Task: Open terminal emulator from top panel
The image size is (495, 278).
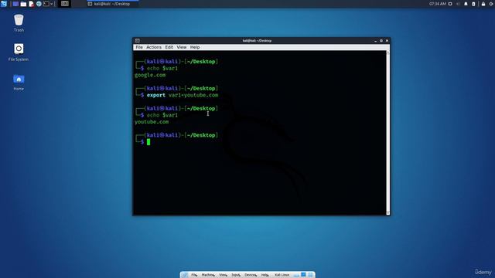Action: pos(46,4)
